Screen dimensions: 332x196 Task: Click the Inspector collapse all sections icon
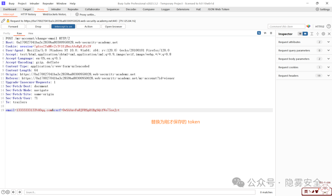pos(318,34)
